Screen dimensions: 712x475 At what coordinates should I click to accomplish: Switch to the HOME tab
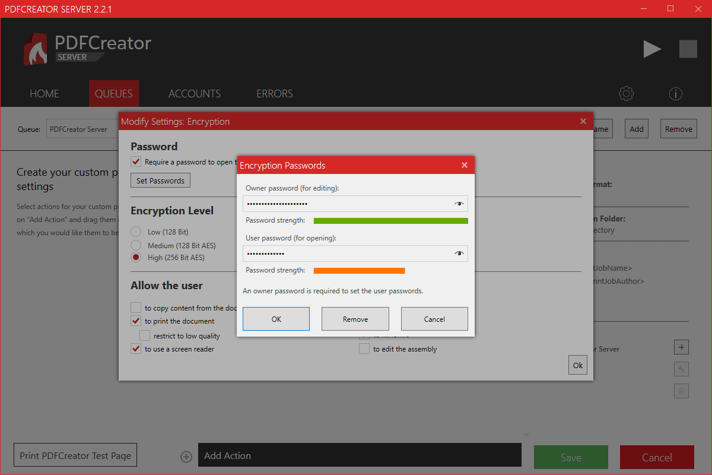[44, 94]
